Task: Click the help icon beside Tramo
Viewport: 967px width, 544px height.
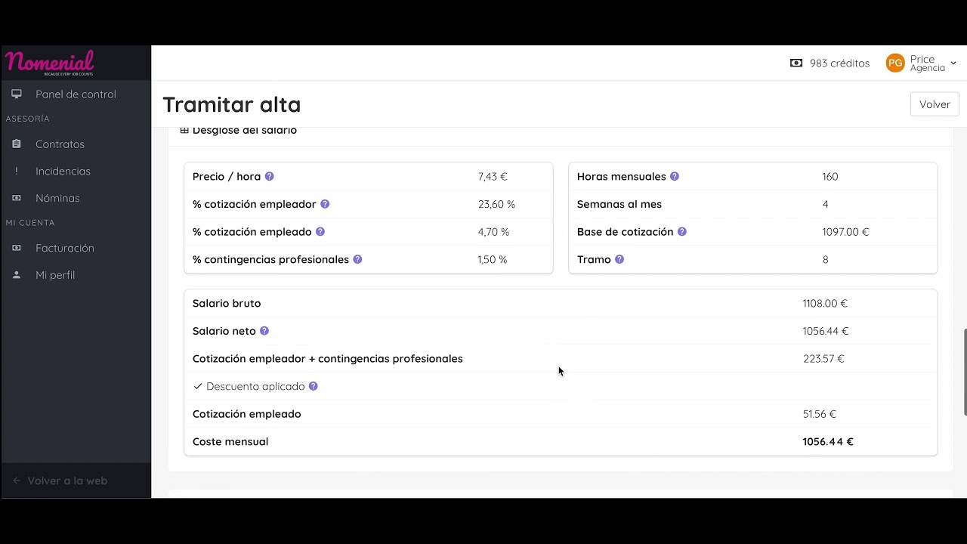Action: (x=619, y=259)
